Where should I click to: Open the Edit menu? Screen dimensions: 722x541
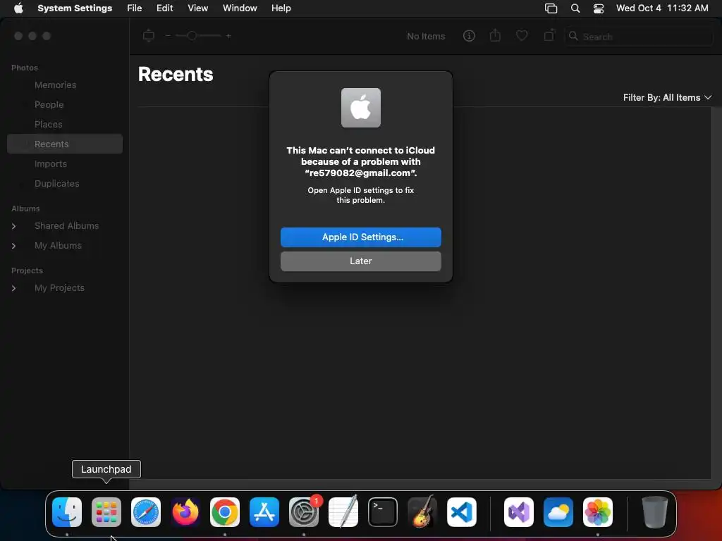pyautogui.click(x=164, y=8)
